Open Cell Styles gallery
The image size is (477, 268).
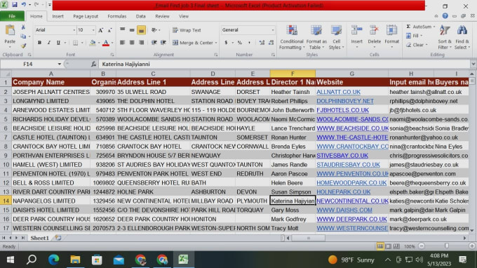coord(336,37)
